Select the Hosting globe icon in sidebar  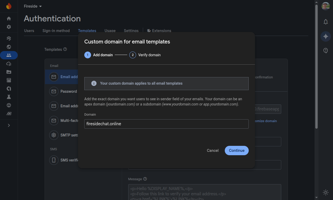click(x=9, y=47)
